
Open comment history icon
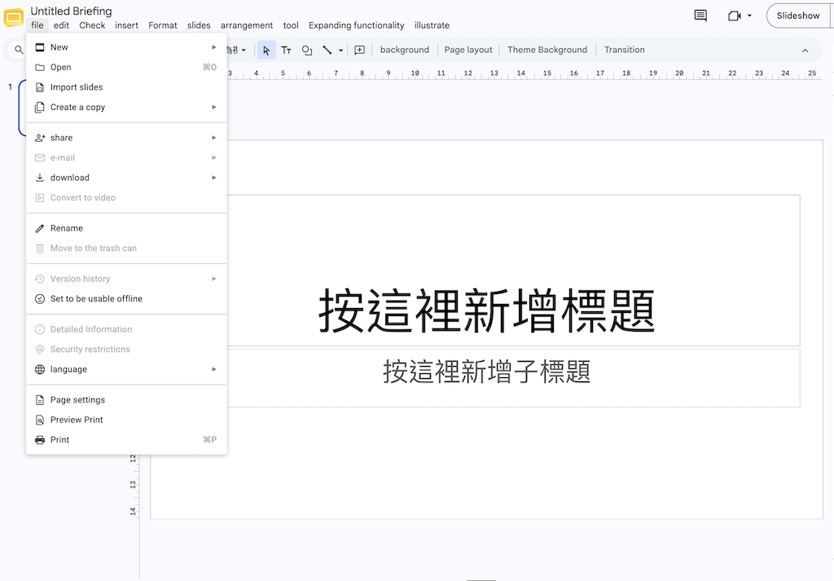pos(700,15)
